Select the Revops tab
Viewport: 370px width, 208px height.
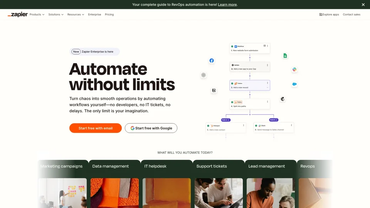pos(308,166)
